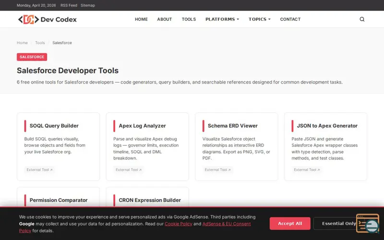The width and height of the screenshot is (384, 240).
Task: Click Tools in the breadcrumb
Action: click(40, 43)
